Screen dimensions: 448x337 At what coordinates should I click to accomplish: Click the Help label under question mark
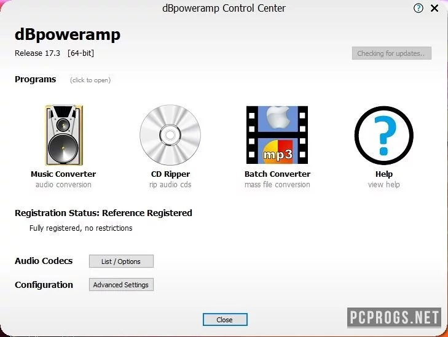pos(384,174)
